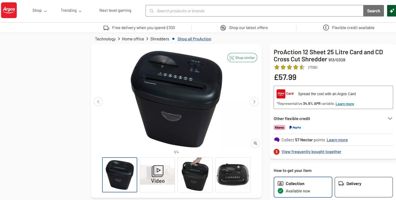396x200 pixels.
Task: Show the next product image arrow
Action: point(254,102)
